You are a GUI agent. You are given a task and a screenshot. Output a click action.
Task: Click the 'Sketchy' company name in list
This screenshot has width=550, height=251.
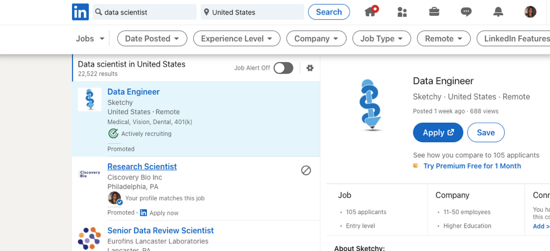[x=120, y=103]
